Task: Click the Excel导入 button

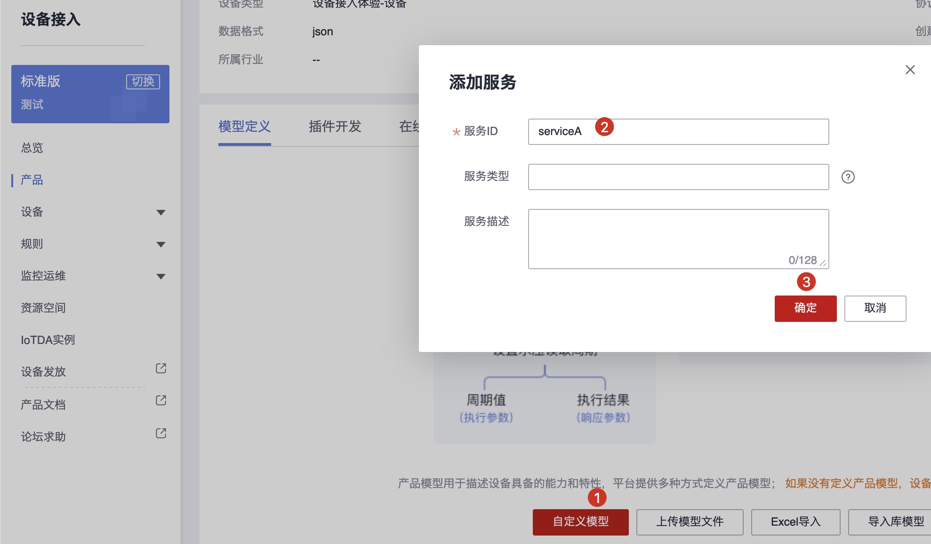Action: (795, 522)
